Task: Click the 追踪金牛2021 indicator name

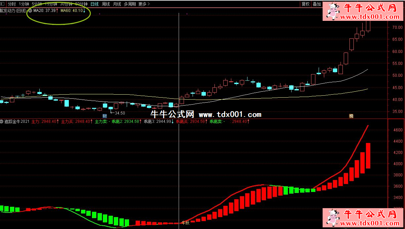Action: (x=17, y=121)
